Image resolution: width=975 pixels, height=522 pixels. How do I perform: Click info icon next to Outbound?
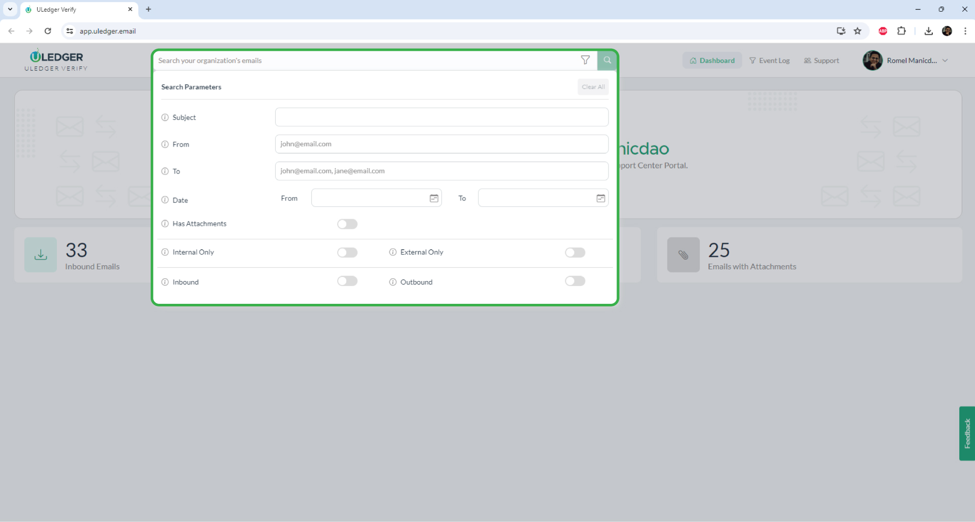pyautogui.click(x=393, y=282)
